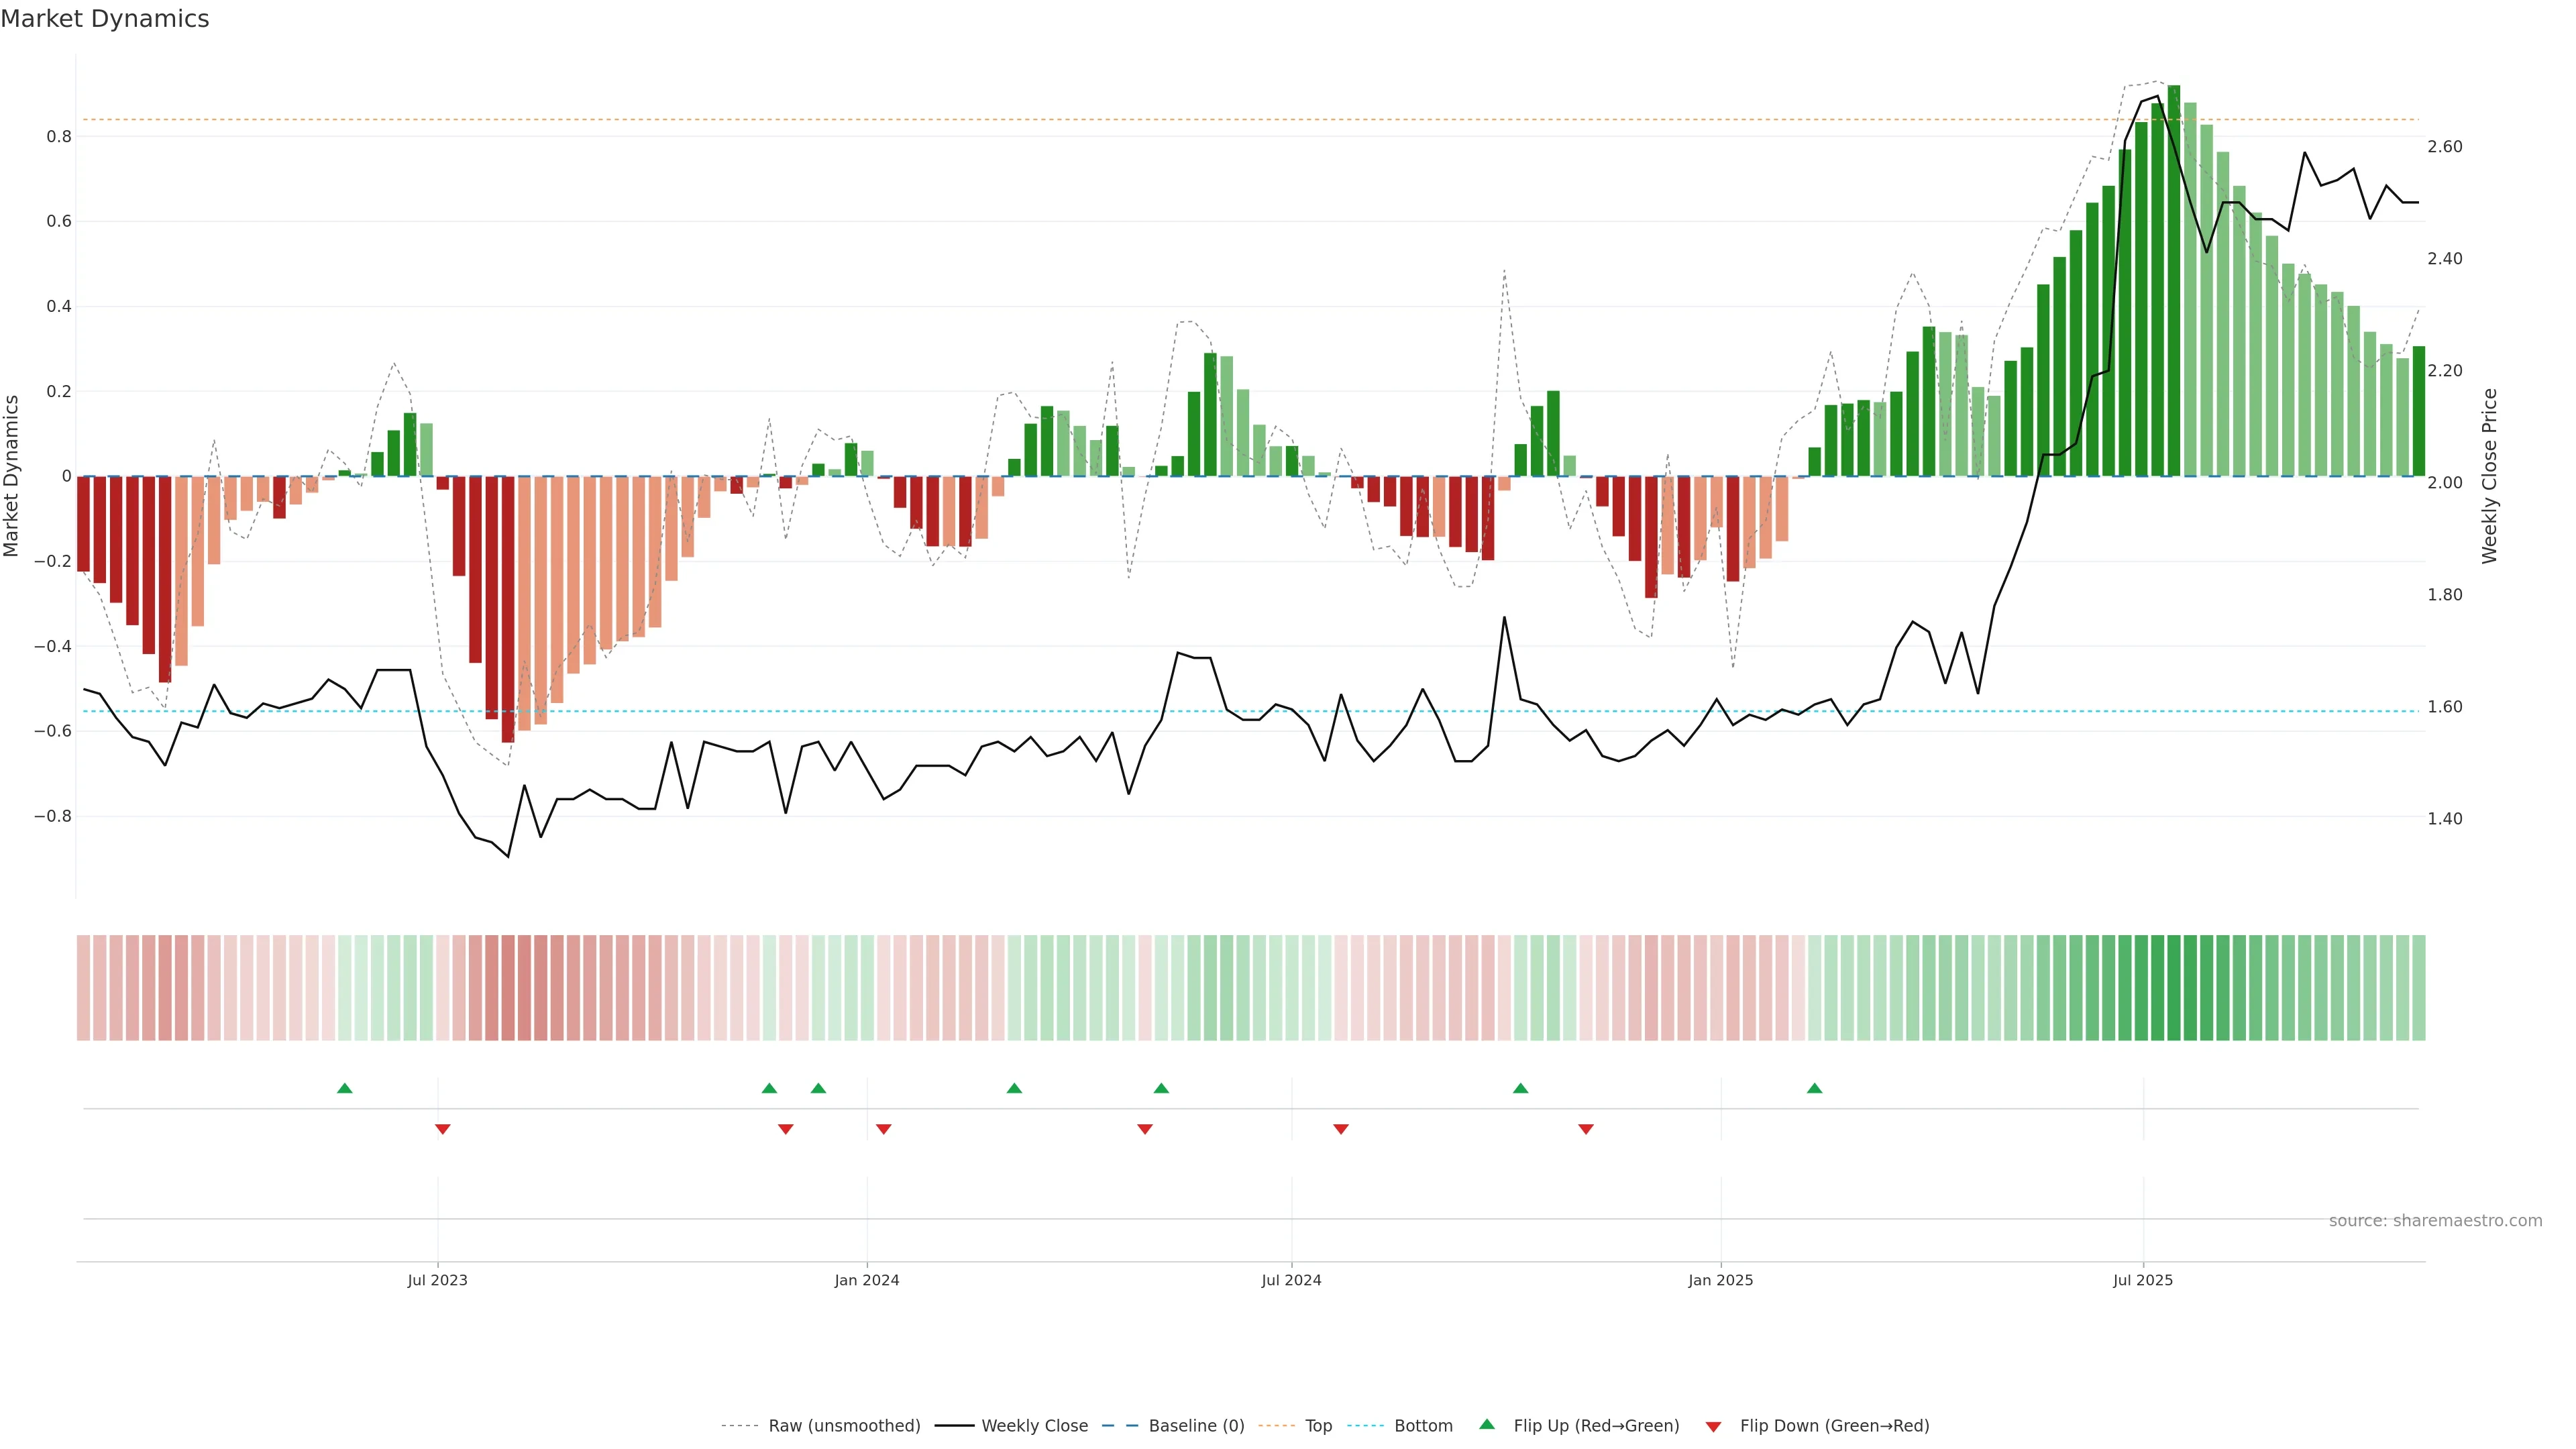Select the leftmost green flip-up marker
Image resolution: width=2576 pixels, height=1449 pixels.
pos(345,1088)
